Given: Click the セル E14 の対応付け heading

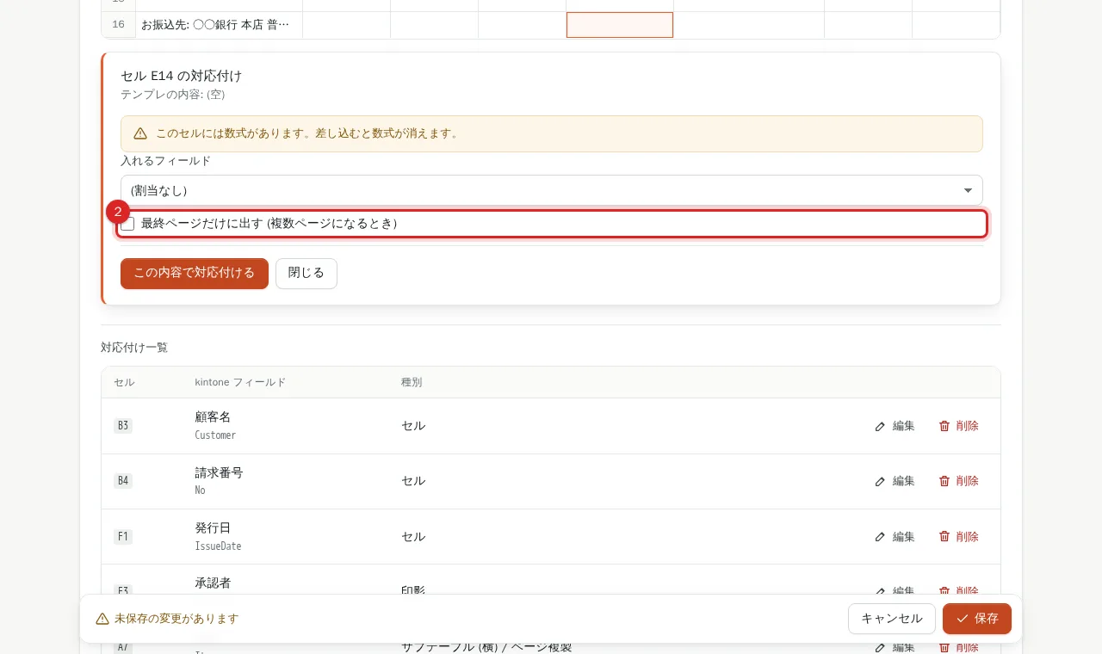Looking at the screenshot, I should coord(182,76).
